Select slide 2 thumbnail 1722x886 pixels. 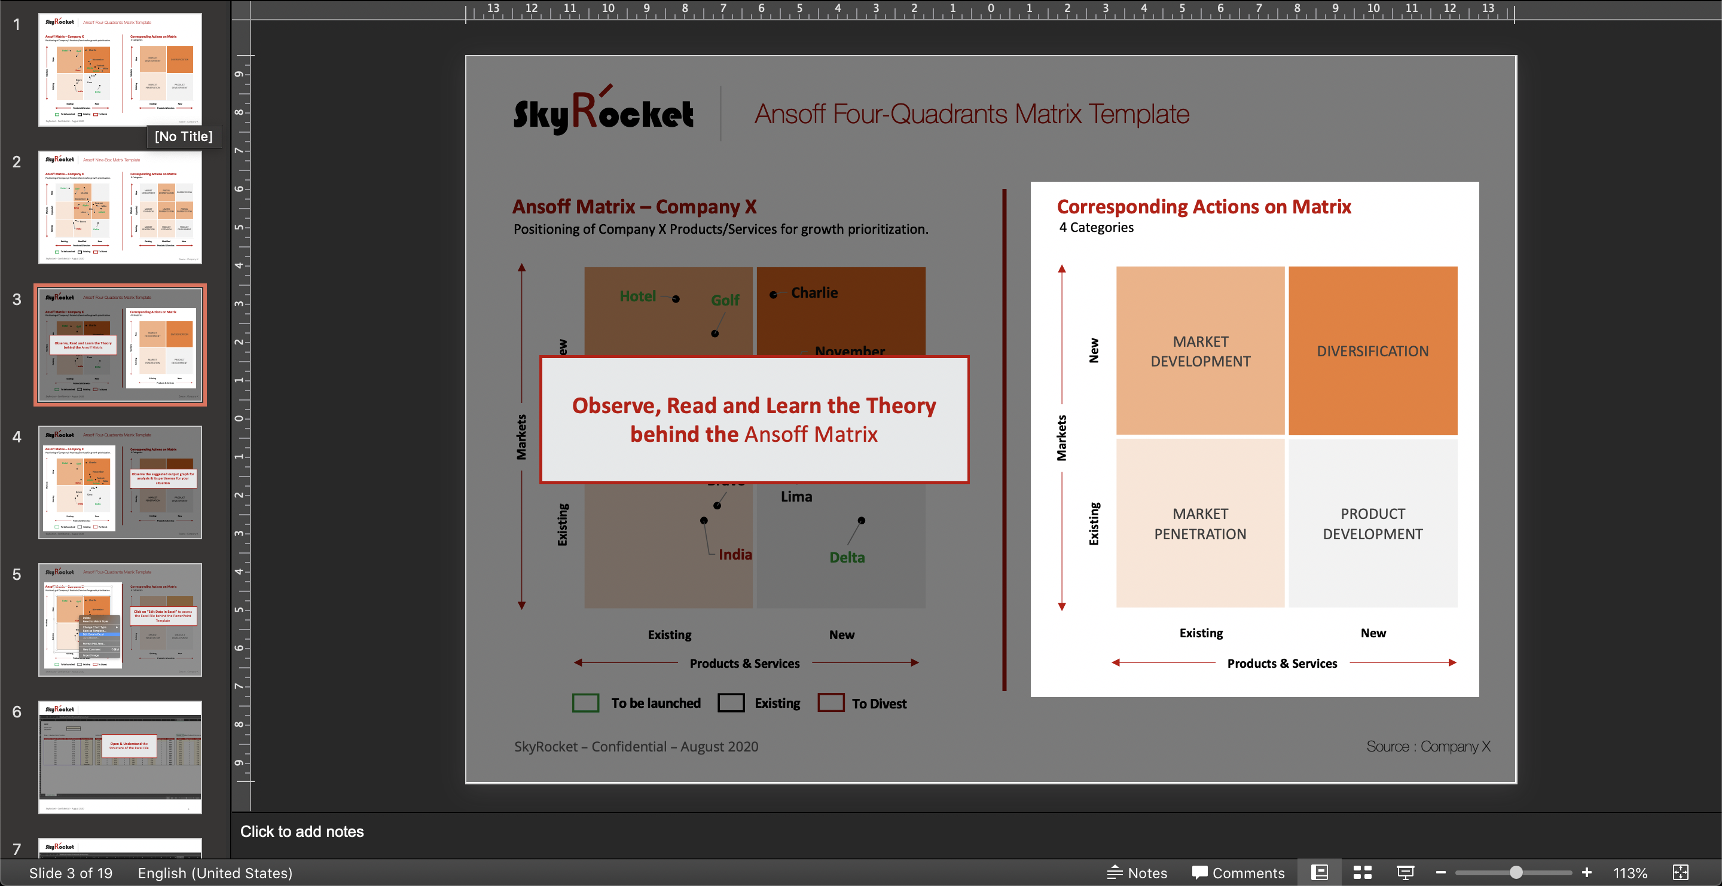[120, 207]
